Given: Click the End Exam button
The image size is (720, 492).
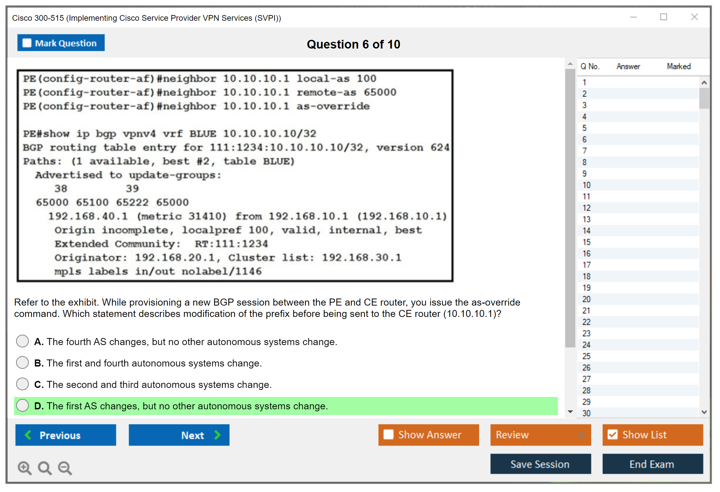Looking at the screenshot, I should pyautogui.click(x=652, y=464).
